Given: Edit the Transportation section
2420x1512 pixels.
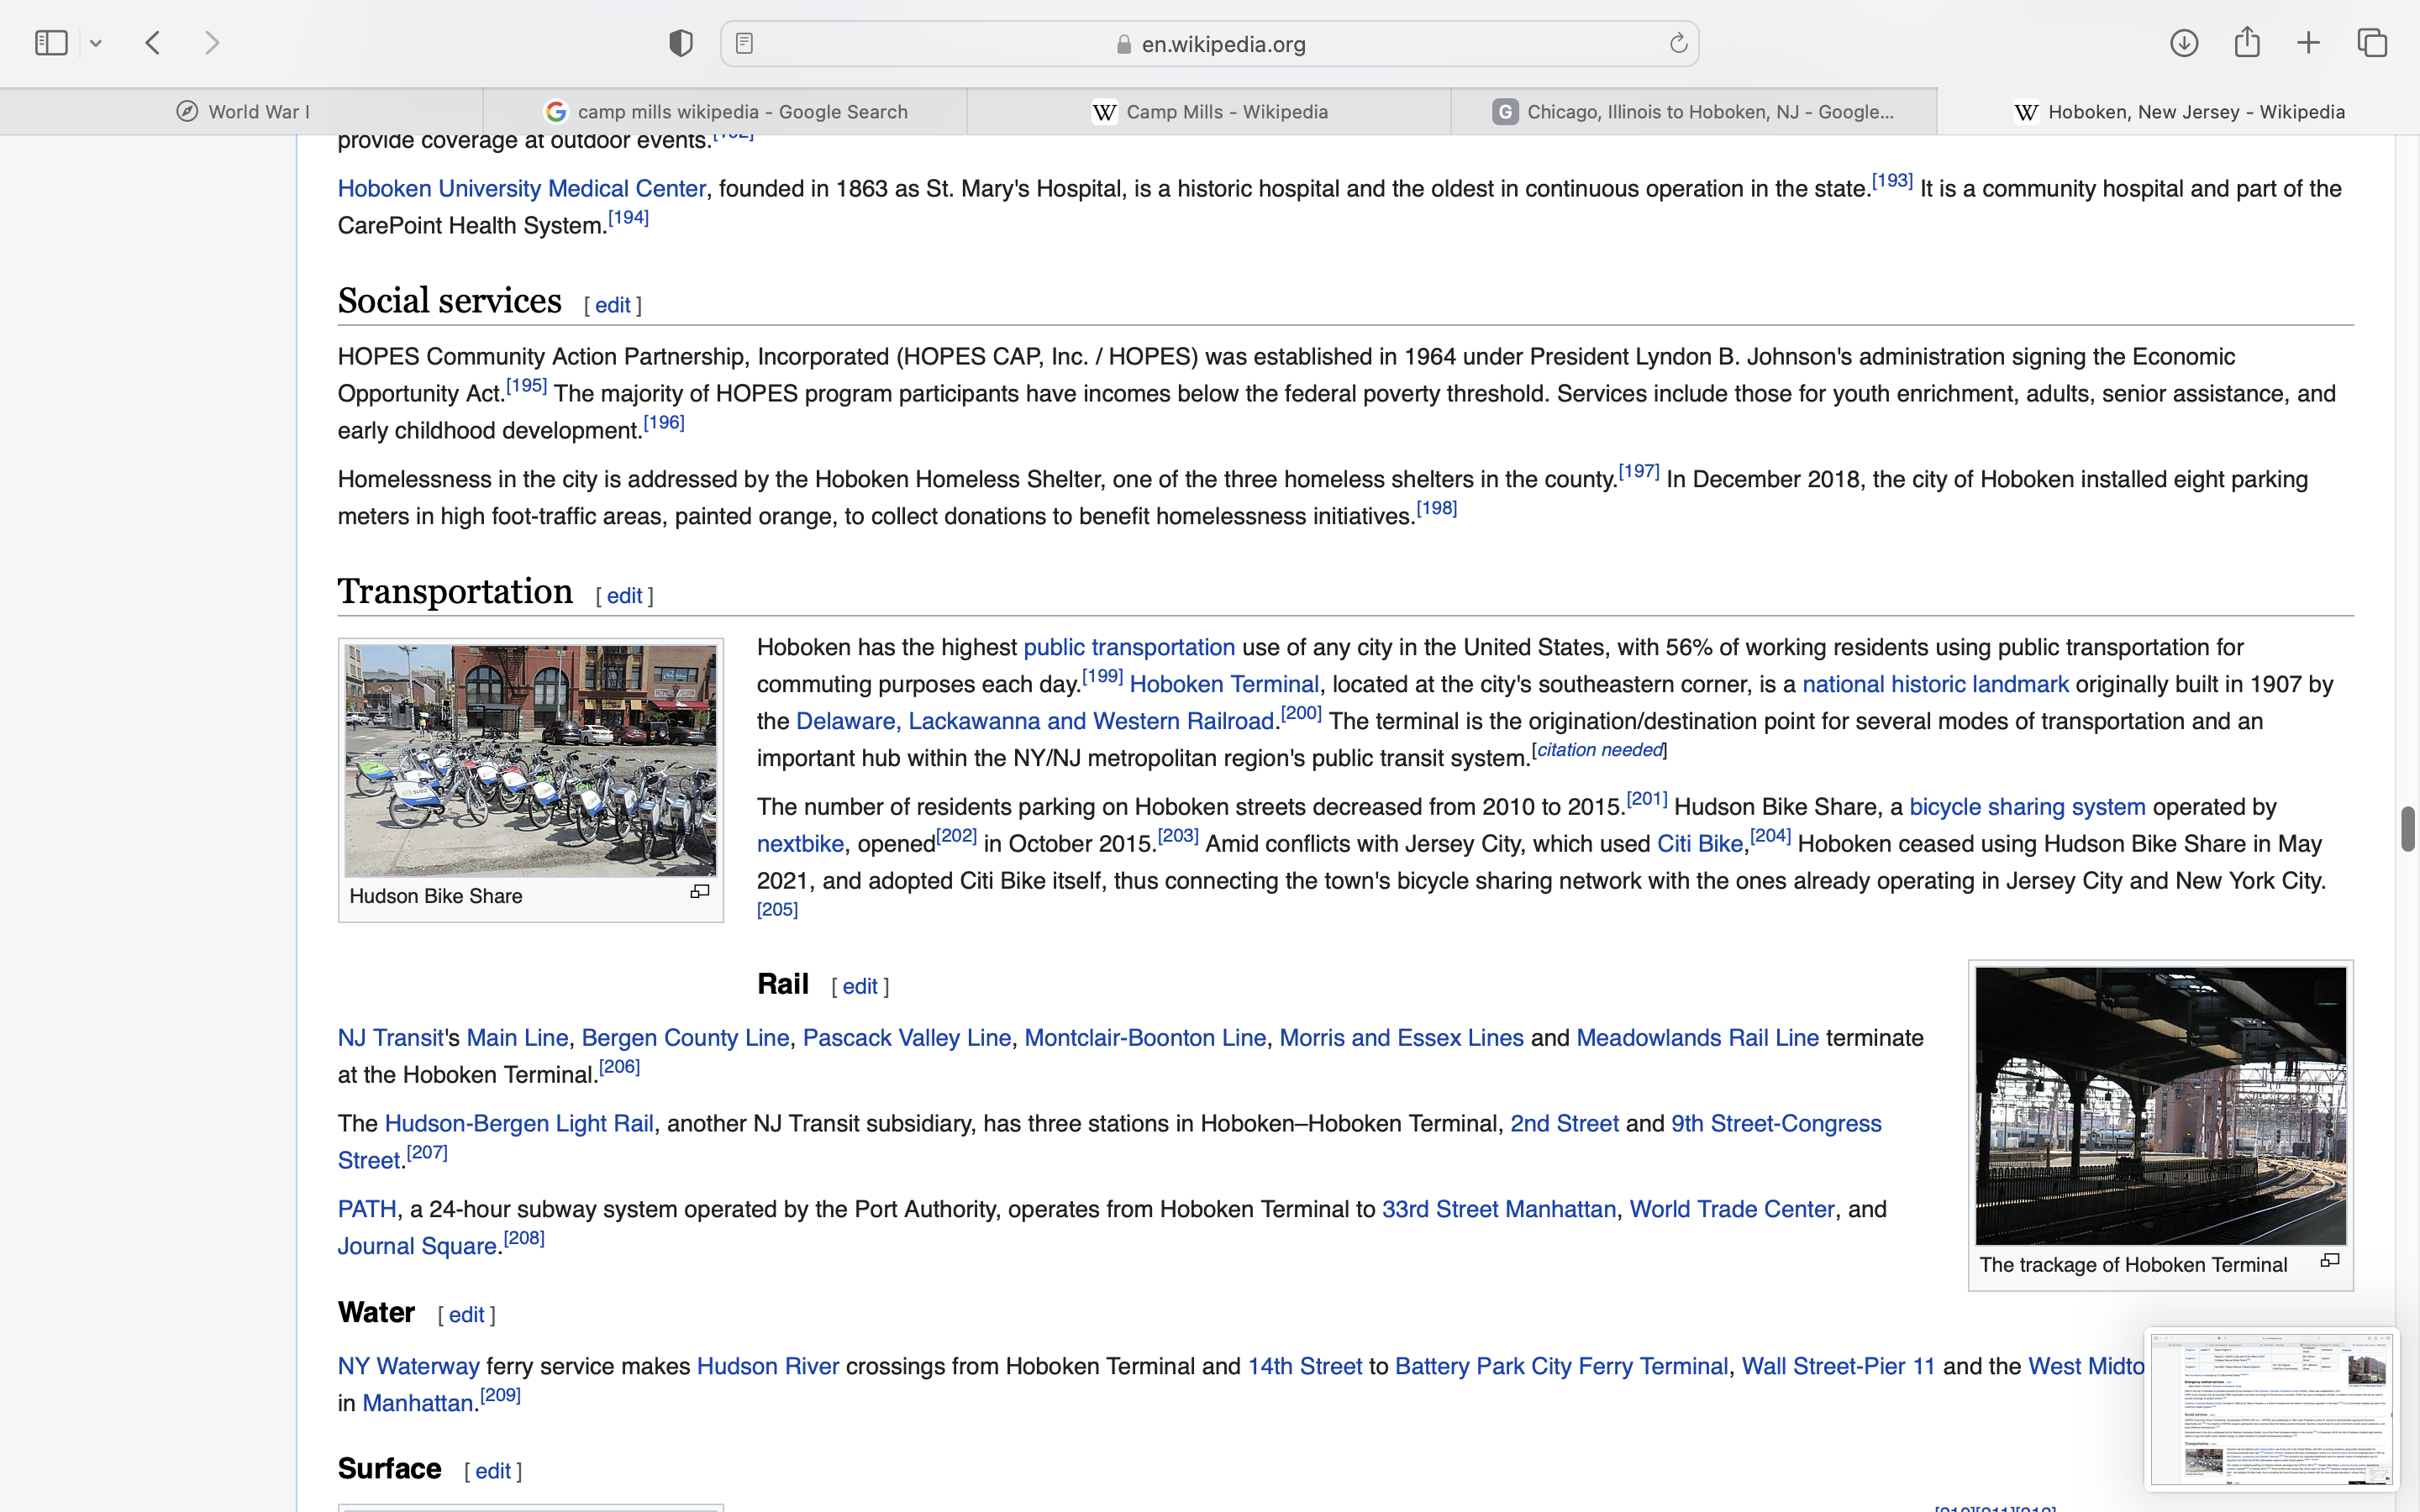Looking at the screenshot, I should (624, 596).
